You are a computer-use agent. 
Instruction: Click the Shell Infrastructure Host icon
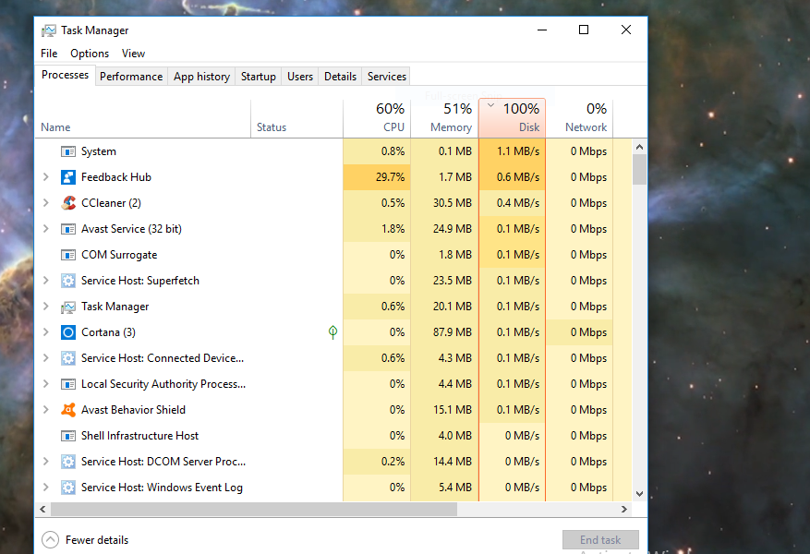click(x=68, y=435)
